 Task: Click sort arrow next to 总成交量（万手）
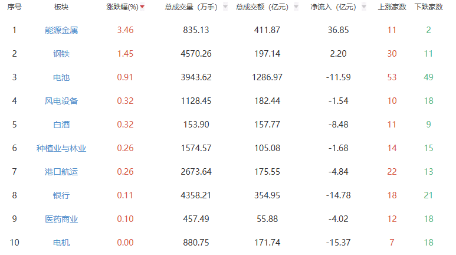tap(224, 7)
